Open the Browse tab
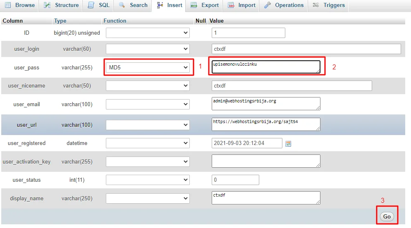Viewport: 411px width, 228px height. pyautogui.click(x=20, y=5)
